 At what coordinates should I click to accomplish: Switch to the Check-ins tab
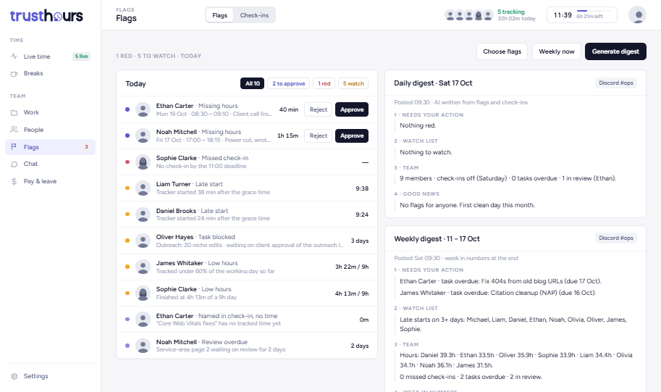[x=254, y=15]
